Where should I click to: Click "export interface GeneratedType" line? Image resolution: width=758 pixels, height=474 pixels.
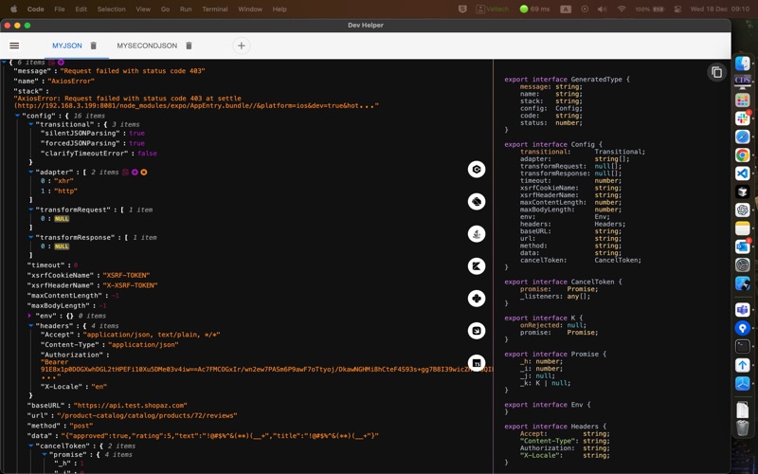point(567,80)
